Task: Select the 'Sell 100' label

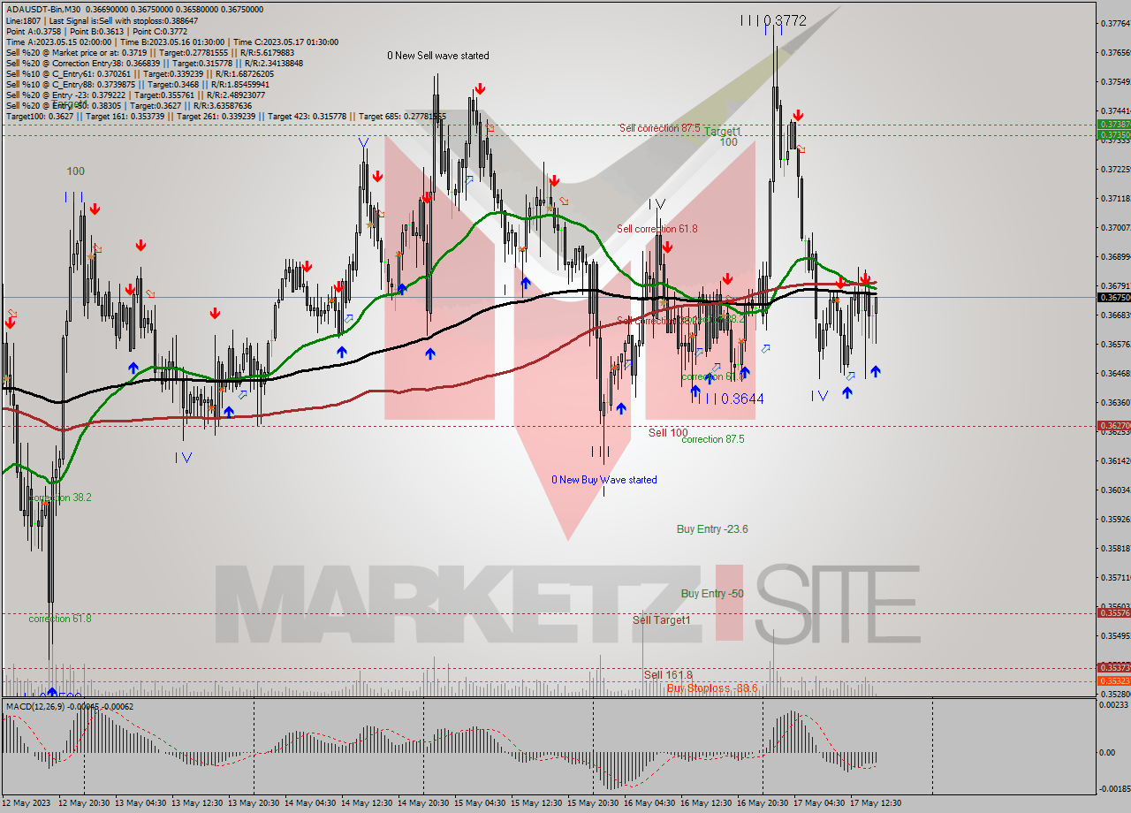Action: (x=668, y=433)
